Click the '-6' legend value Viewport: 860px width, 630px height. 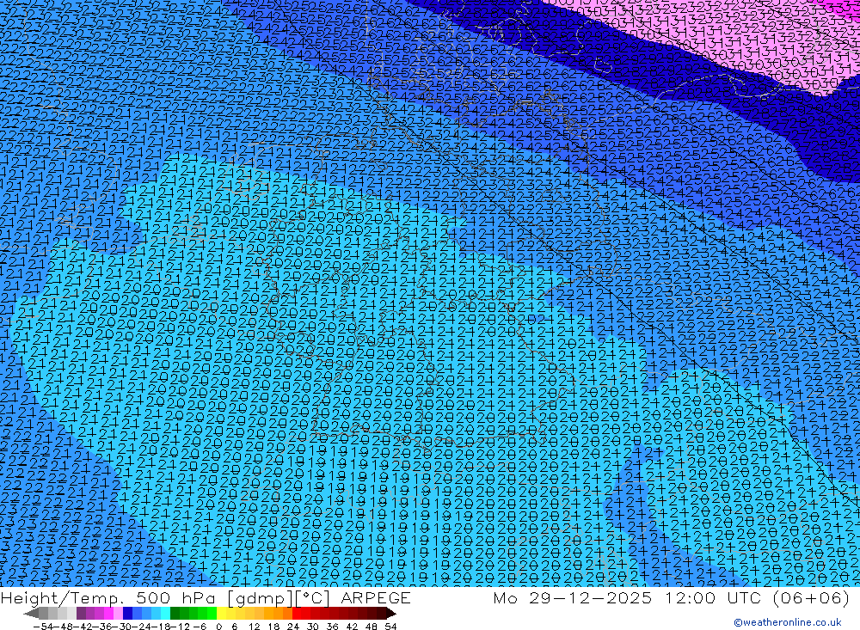click(x=200, y=627)
